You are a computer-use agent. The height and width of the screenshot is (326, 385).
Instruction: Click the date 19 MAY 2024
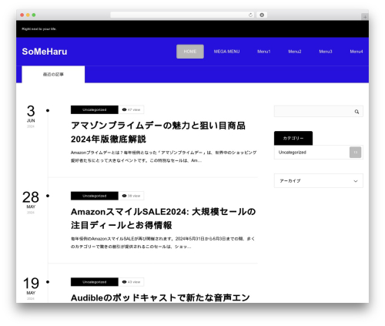(31, 288)
